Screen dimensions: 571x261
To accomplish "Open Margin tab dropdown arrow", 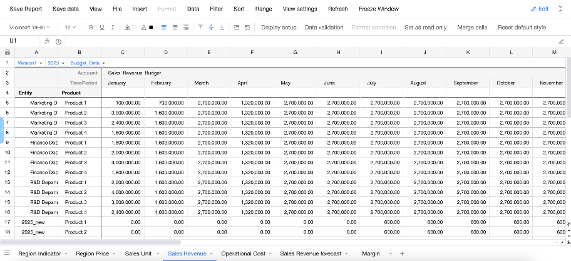I will click(x=391, y=253).
